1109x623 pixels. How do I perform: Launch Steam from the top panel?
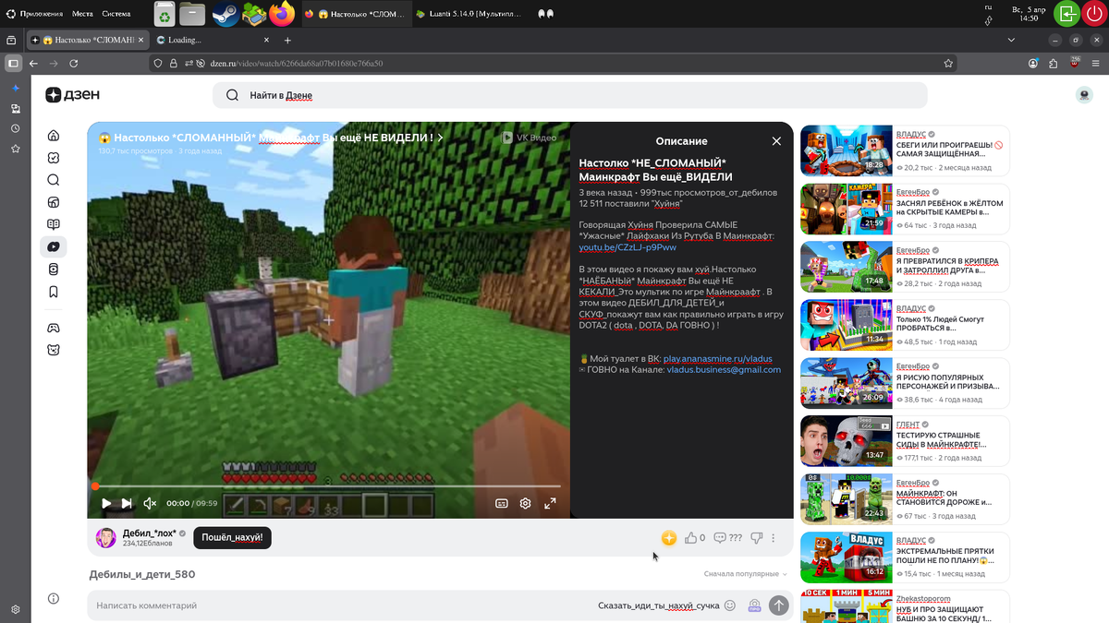click(225, 14)
